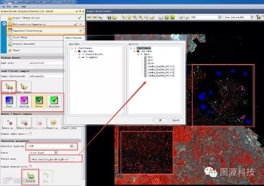Select the bright green Grassland class brush
Image resolution: width=264 pixels, height=186 pixels.
coord(54,101)
